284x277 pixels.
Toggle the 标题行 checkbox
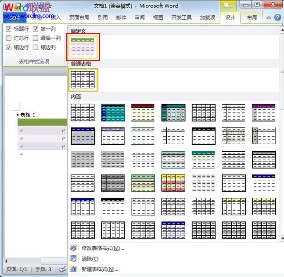tap(9, 29)
